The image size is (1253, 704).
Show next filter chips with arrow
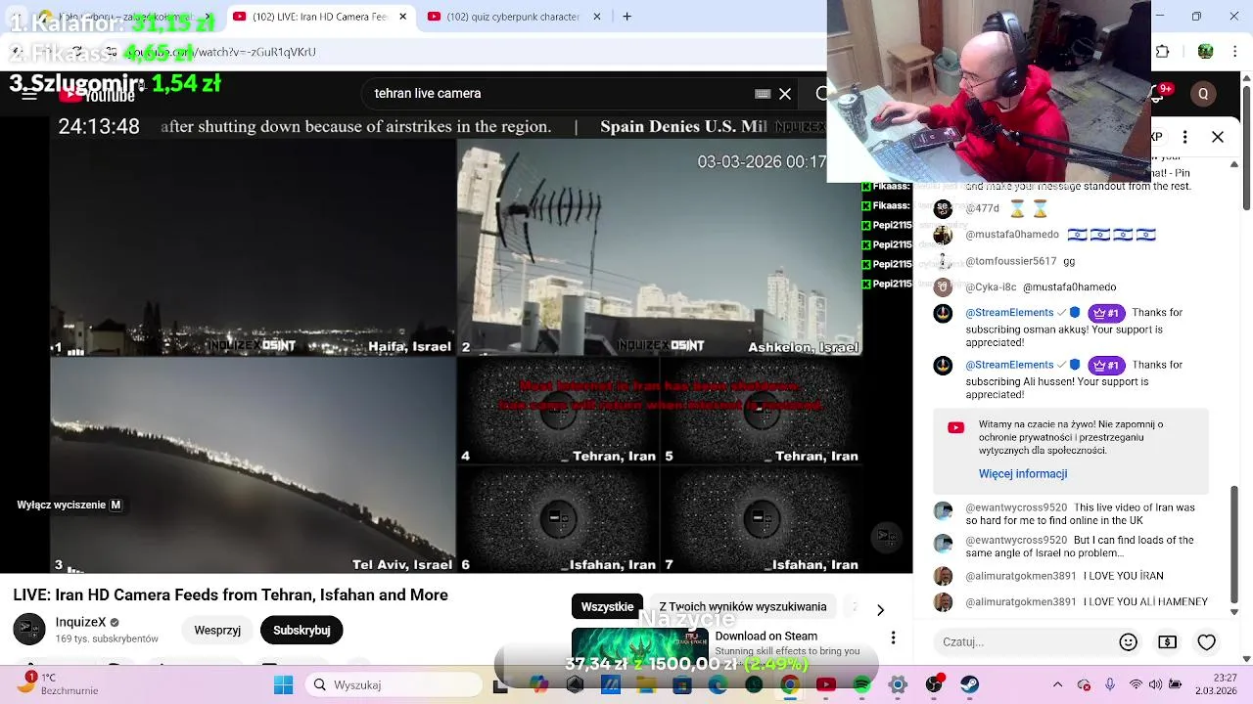(x=880, y=610)
